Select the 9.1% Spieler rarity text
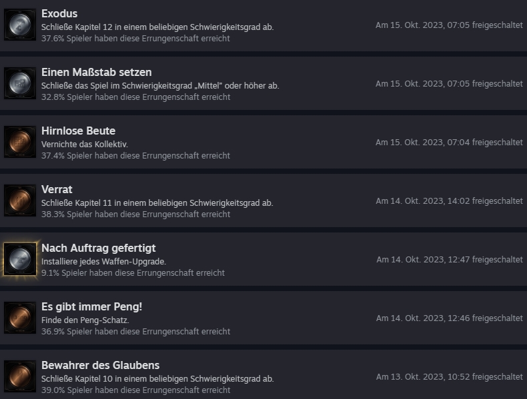527x399 pixels. 133,273
